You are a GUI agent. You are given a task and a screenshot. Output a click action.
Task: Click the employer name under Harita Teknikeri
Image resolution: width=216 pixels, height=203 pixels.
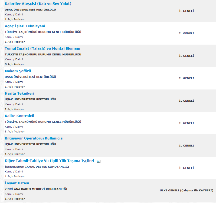(30, 99)
